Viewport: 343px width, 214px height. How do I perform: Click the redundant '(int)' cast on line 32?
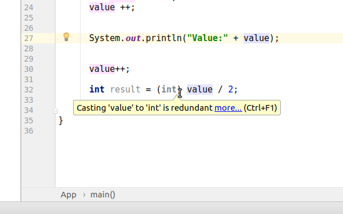coord(169,90)
